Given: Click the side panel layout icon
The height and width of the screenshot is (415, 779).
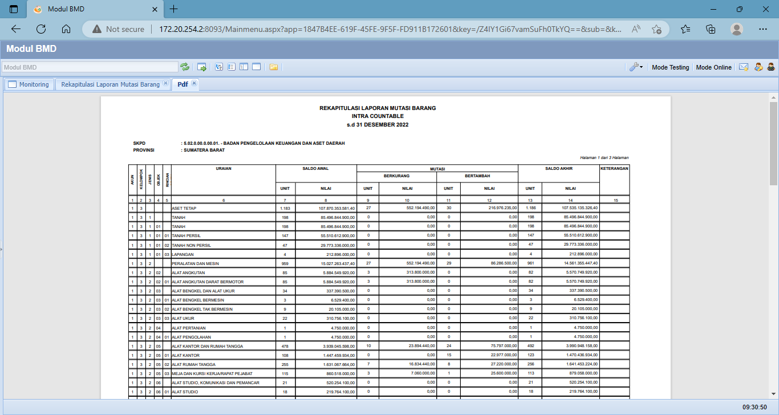Looking at the screenshot, I should 244,67.
